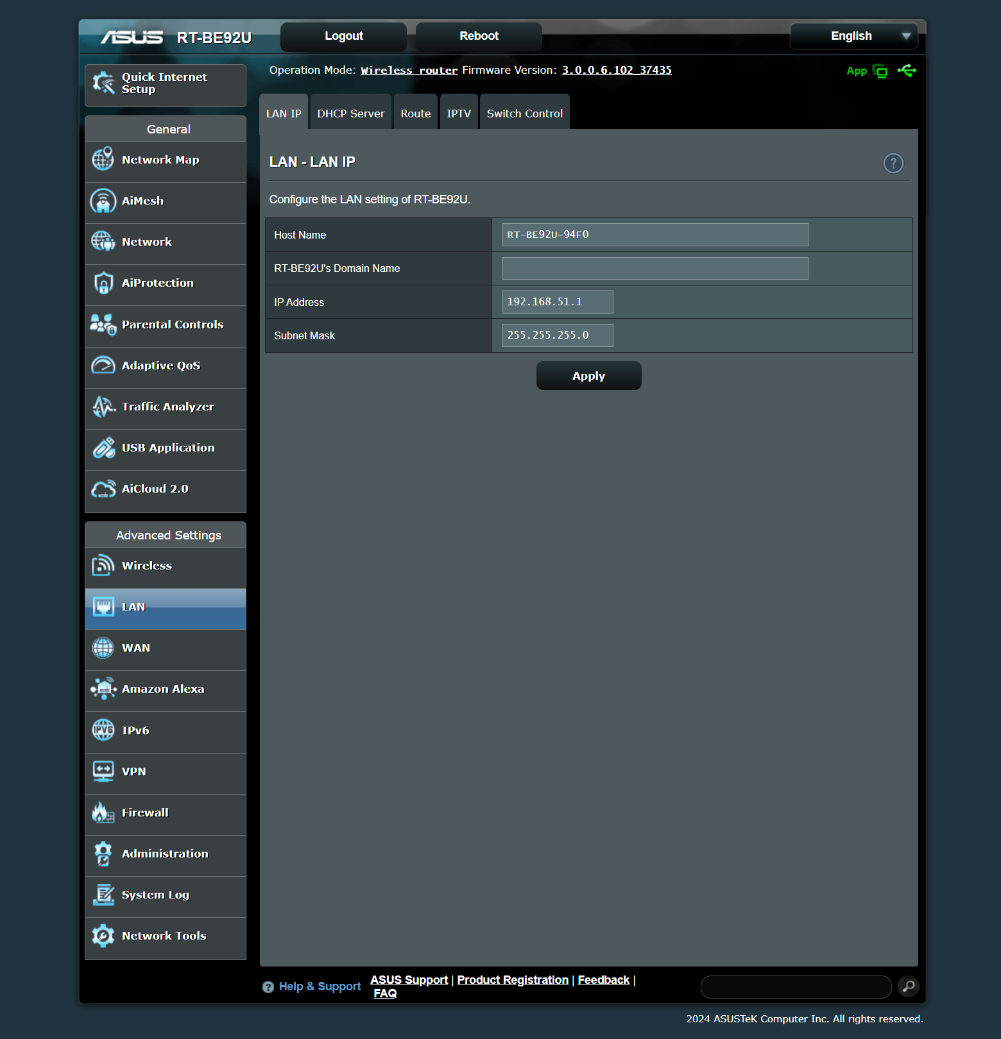Open the Adaptive QoS gauge icon
1001x1039 pixels.
[103, 366]
